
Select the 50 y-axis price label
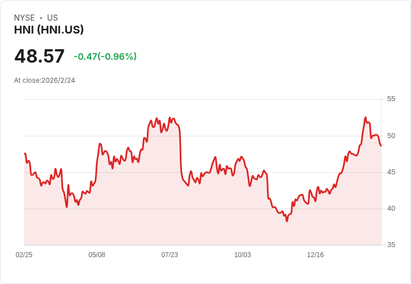(x=391, y=136)
